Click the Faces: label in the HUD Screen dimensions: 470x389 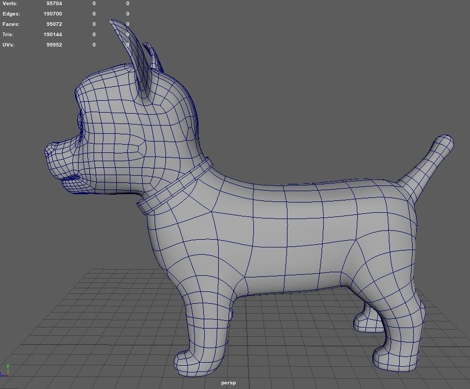11,24
